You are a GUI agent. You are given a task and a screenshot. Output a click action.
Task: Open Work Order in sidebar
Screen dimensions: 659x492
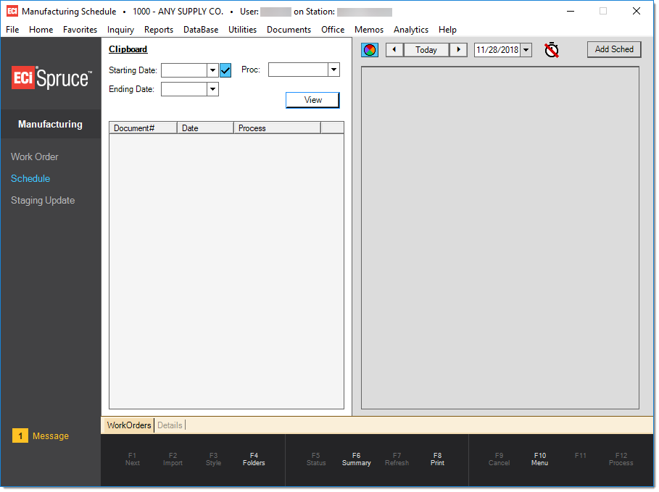(x=35, y=157)
